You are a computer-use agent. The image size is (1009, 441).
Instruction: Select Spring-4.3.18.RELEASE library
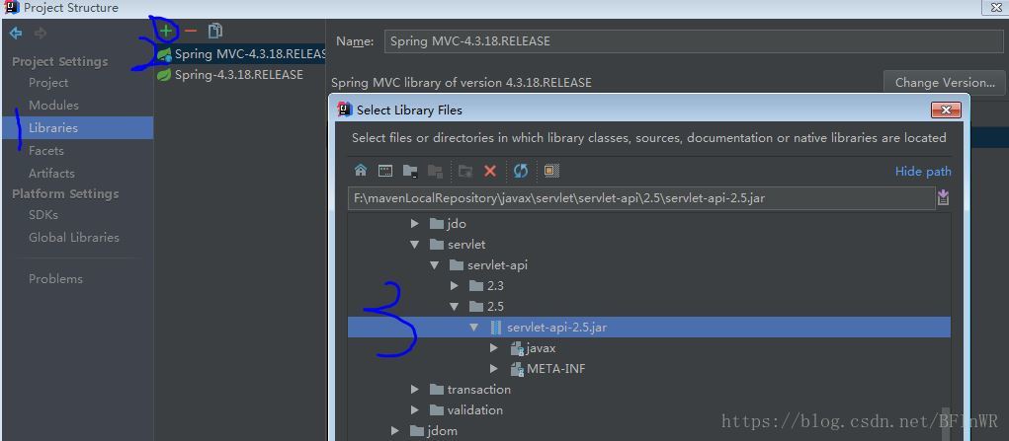click(240, 75)
